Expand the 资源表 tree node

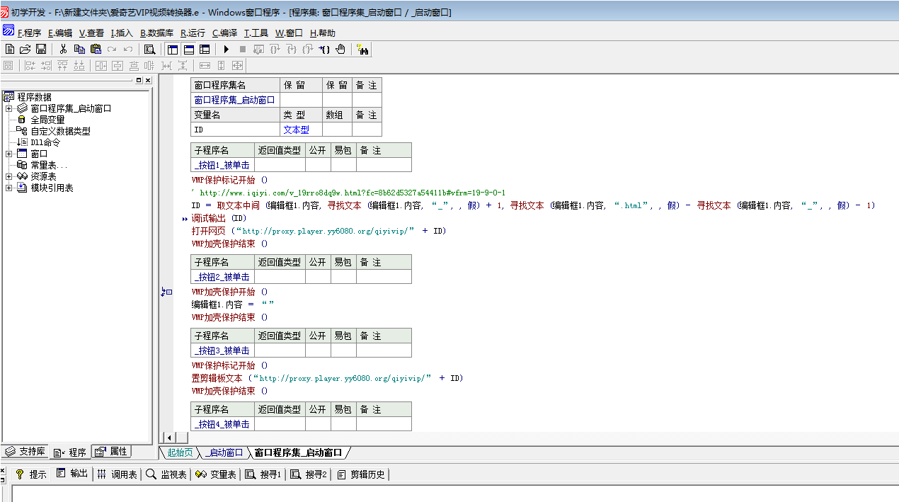coord(8,176)
